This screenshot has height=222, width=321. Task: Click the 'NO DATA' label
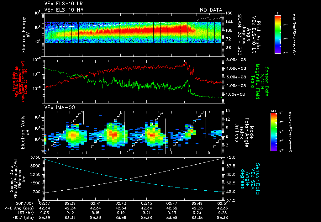[211, 10]
